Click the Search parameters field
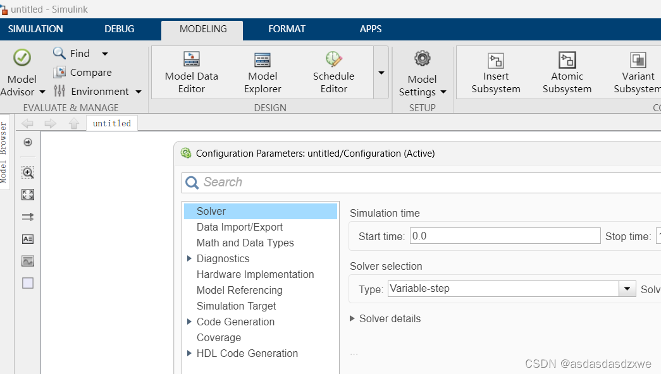Image resolution: width=661 pixels, height=374 pixels. click(421, 183)
